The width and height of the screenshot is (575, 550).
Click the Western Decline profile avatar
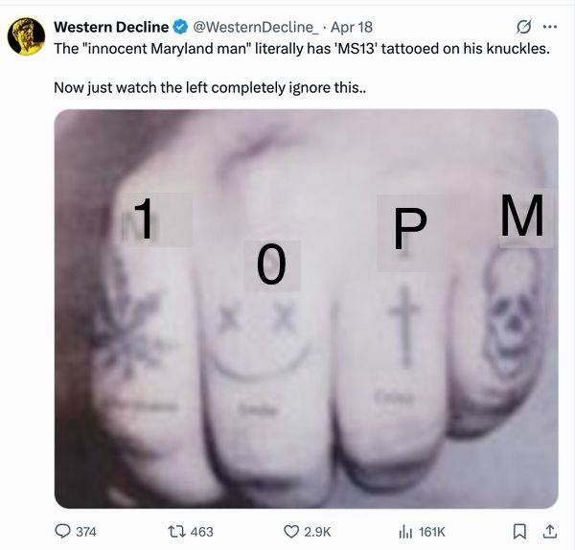click(26, 37)
